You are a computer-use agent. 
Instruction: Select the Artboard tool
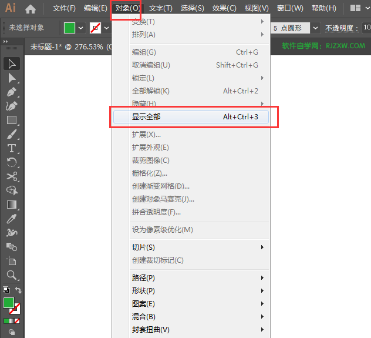click(x=12, y=261)
